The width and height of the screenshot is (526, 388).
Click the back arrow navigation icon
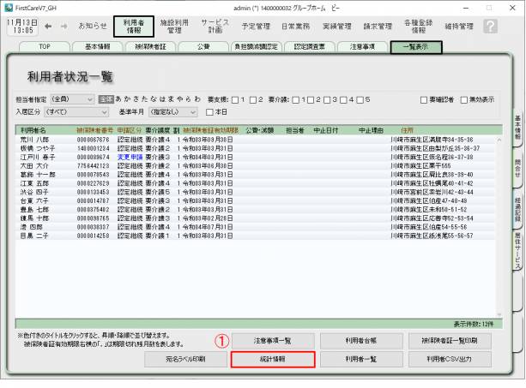[49, 27]
